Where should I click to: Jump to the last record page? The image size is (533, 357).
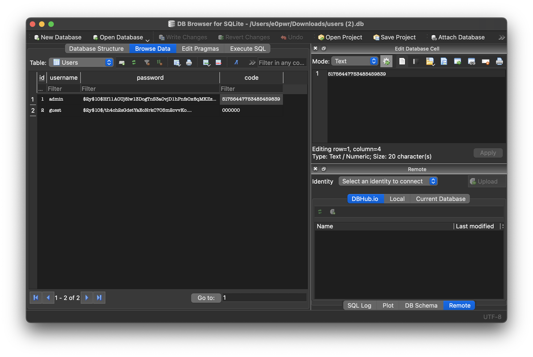pyautogui.click(x=99, y=298)
